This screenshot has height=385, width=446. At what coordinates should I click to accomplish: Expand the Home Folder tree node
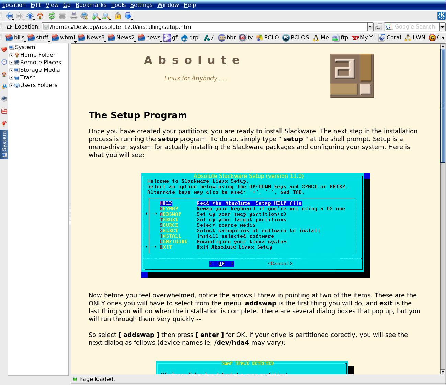pyautogui.click(x=11, y=55)
